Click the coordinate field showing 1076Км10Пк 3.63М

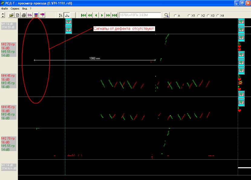pos(140,15)
